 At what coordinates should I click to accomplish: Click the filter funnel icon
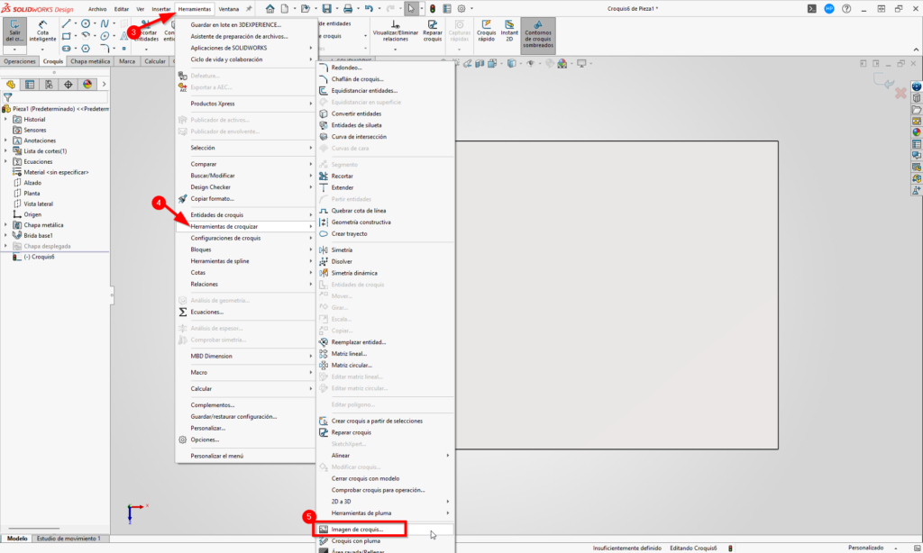(x=7, y=97)
